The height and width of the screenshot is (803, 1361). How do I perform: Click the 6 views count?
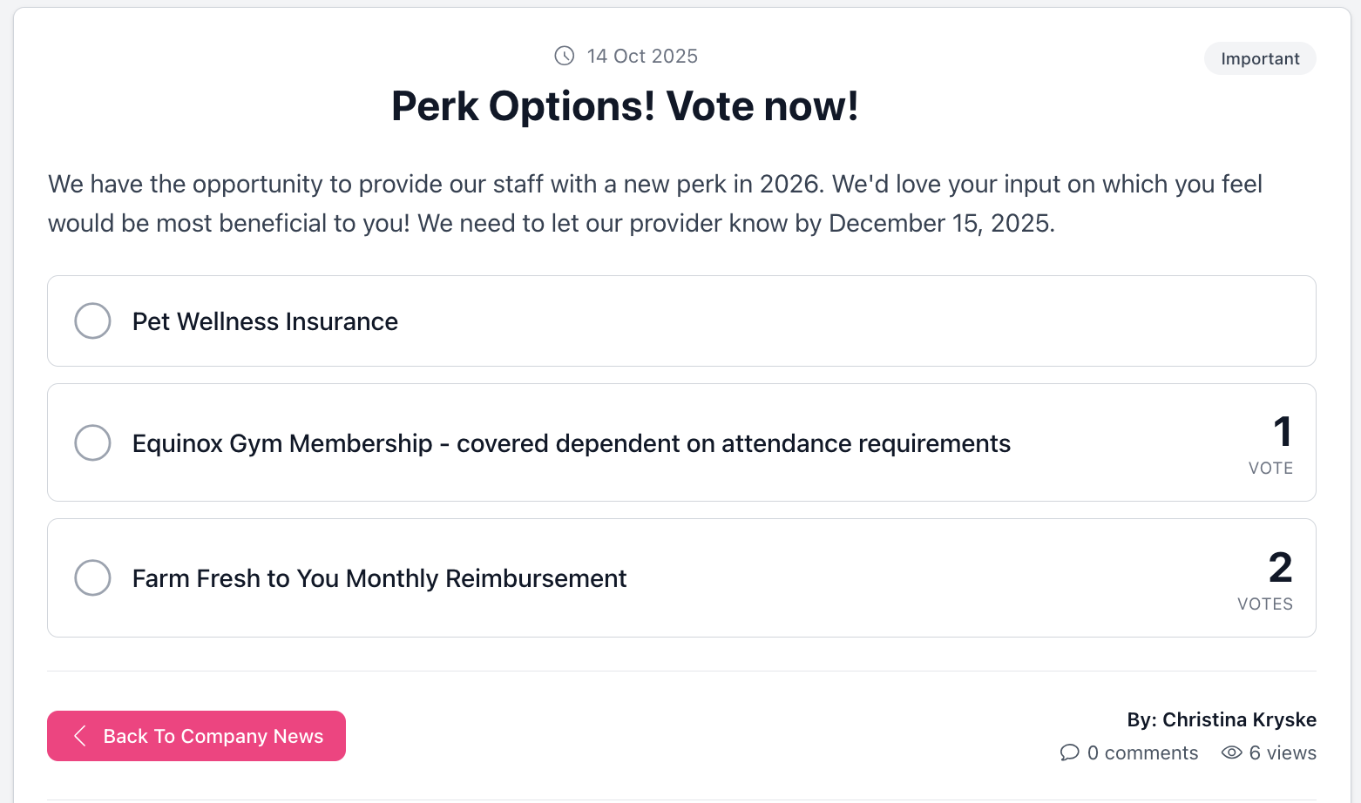1282,752
